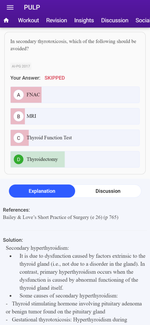Viewport: 150px width, 325px height.
Task: Click the AI-PG 2017 tag
Action: click(x=21, y=66)
